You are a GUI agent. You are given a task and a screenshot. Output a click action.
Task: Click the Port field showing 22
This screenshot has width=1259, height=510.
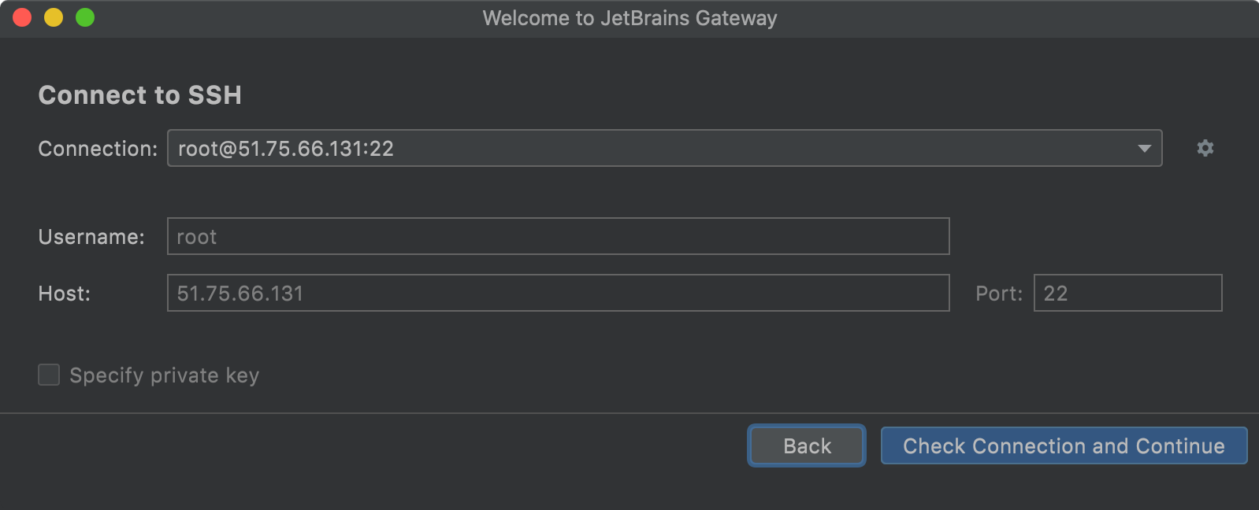click(x=1127, y=293)
